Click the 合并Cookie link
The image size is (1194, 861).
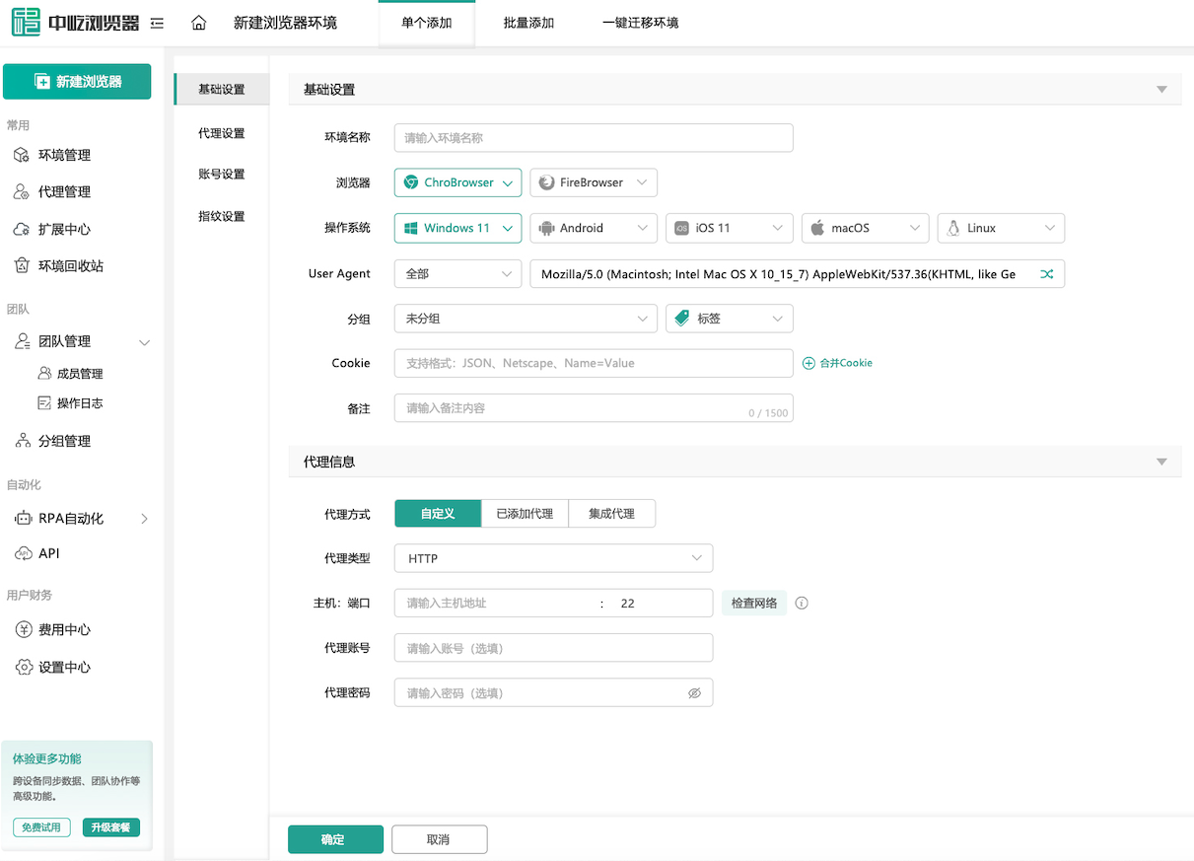[837, 363]
